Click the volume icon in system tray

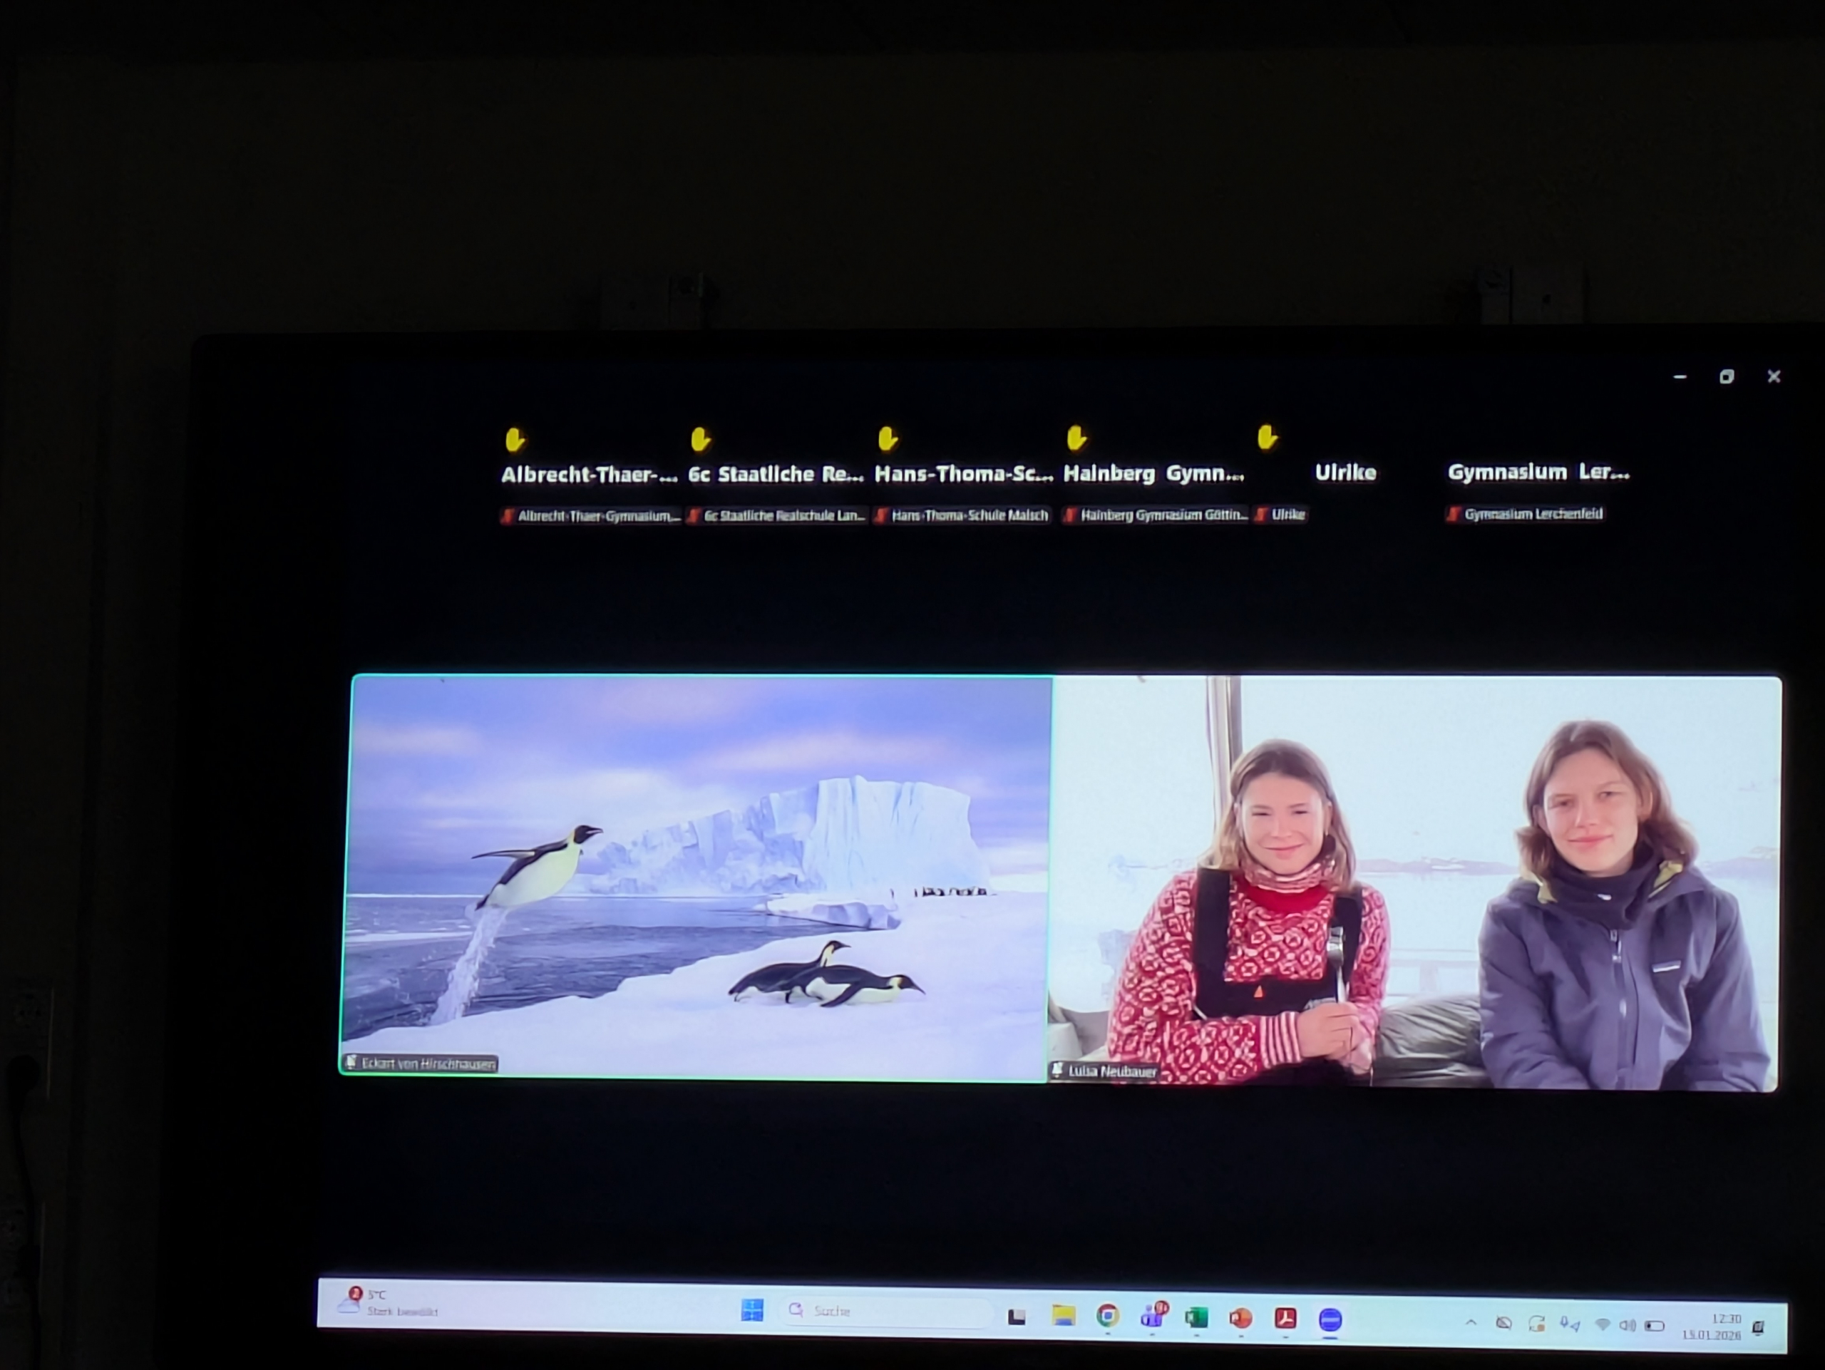point(1627,1326)
